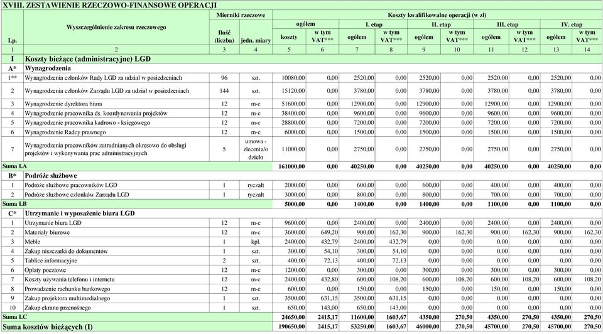This screenshot has width=603, height=334.
Task: Click unit cell 'kpl.'
Action: click(x=256, y=242)
